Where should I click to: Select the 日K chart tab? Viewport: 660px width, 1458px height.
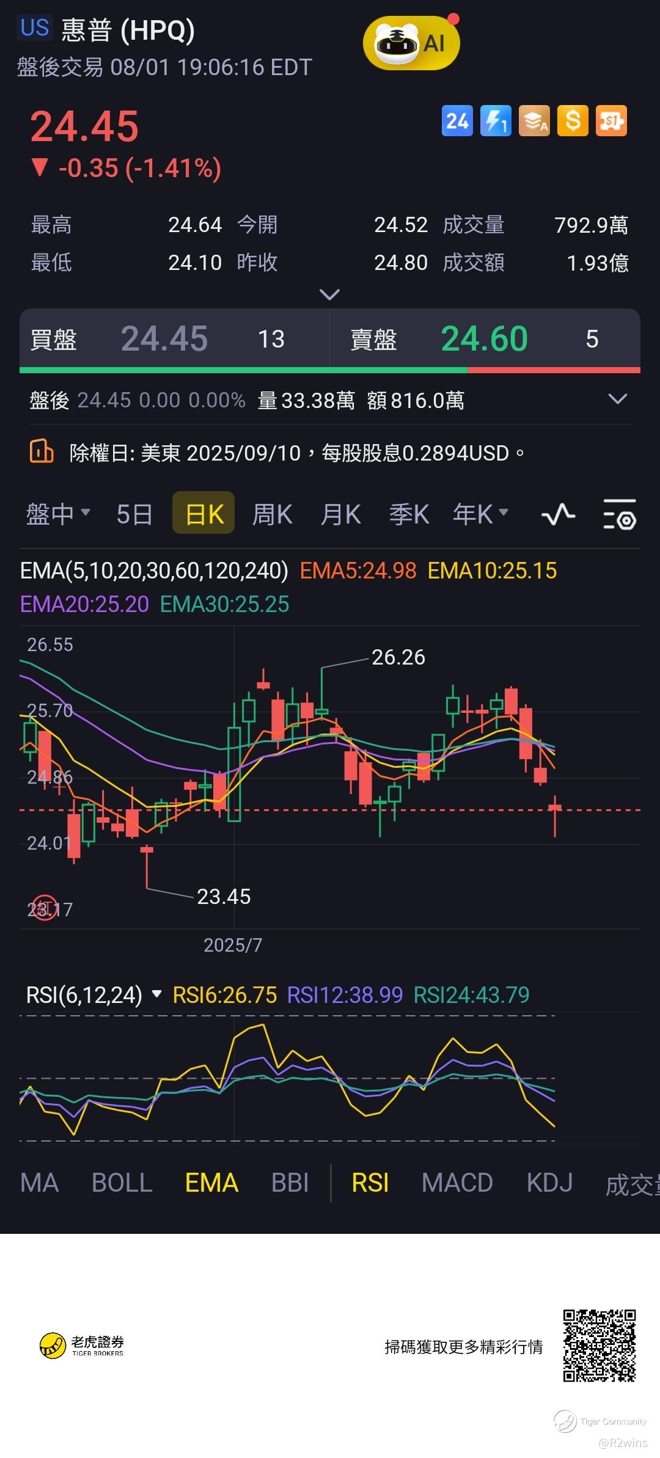(x=204, y=512)
